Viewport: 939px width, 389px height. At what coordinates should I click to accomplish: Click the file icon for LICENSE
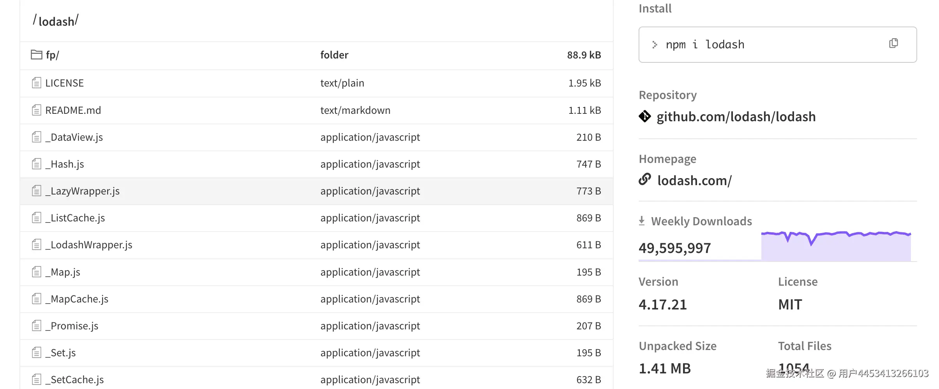click(x=37, y=83)
